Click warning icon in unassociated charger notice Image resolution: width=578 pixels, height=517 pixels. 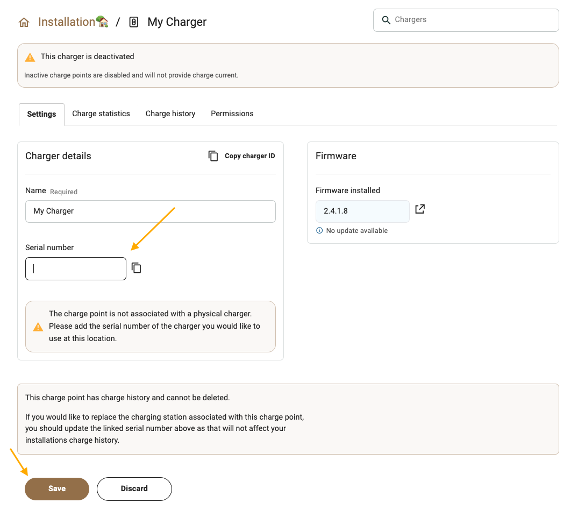coord(38,327)
